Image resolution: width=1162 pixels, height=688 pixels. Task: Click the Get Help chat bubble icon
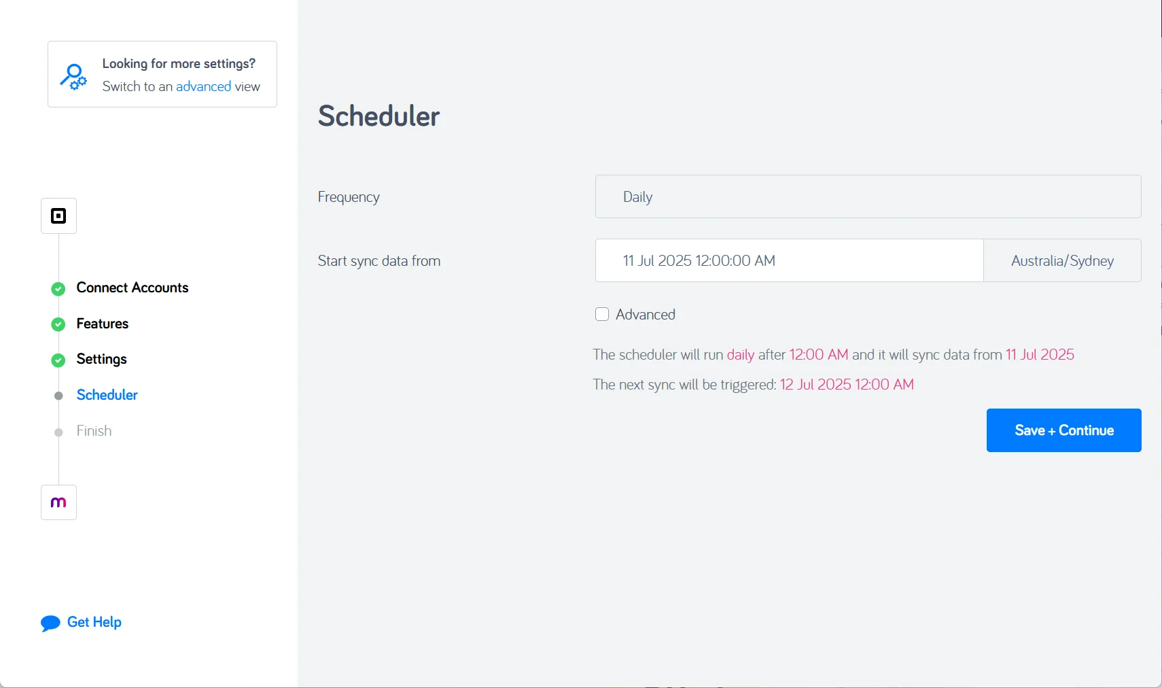click(50, 623)
